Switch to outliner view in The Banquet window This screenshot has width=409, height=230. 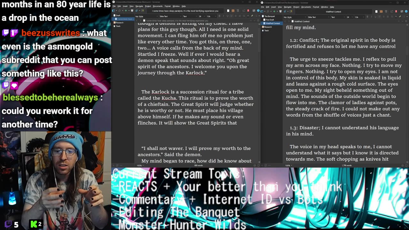pyautogui.click(x=386, y=11)
